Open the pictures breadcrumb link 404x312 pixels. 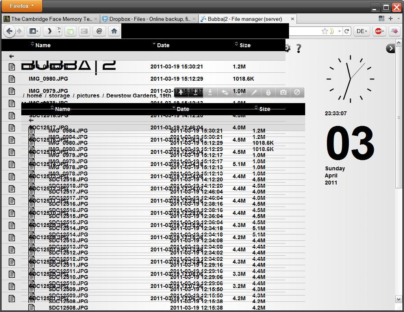(x=88, y=96)
